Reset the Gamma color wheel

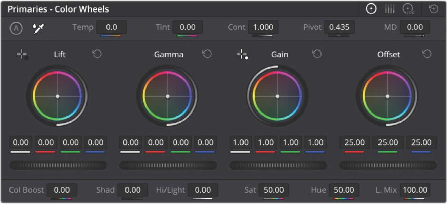click(x=207, y=54)
